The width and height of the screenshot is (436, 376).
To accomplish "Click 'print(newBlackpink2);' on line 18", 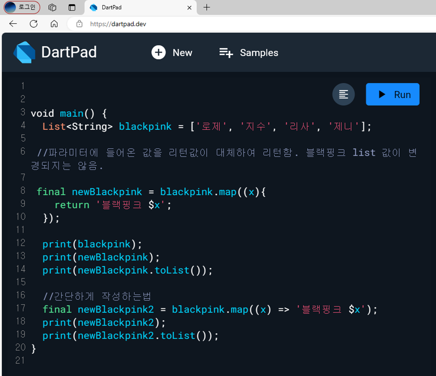I will (104, 323).
